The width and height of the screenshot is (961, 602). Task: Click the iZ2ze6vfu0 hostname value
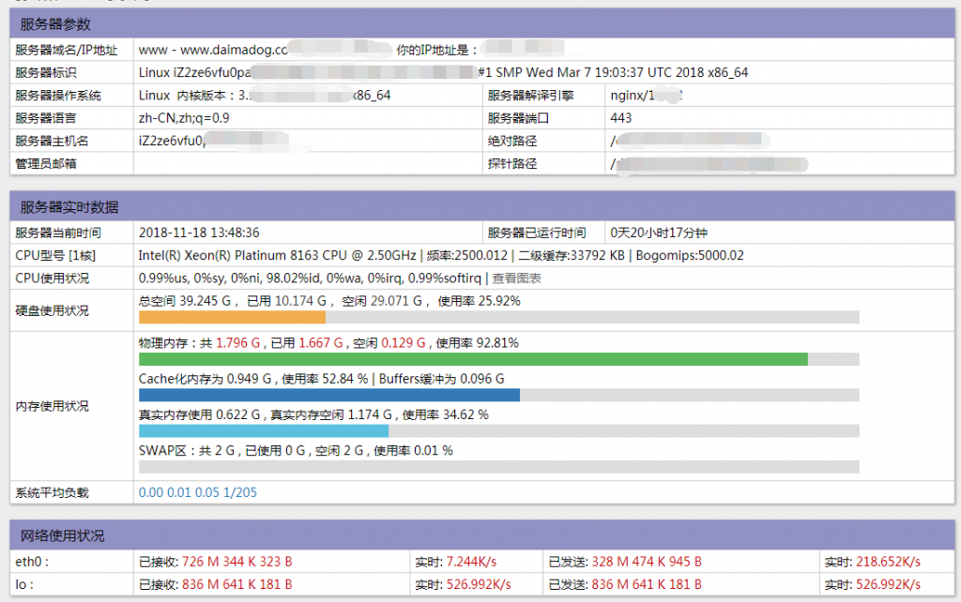coord(171,141)
